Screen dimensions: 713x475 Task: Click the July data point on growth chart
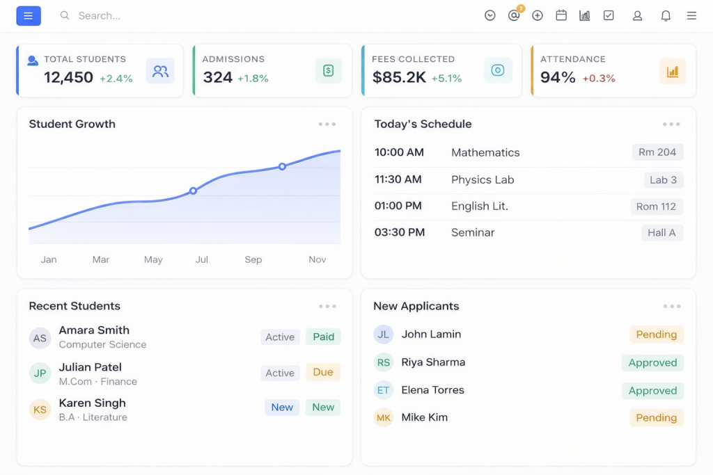click(x=194, y=191)
